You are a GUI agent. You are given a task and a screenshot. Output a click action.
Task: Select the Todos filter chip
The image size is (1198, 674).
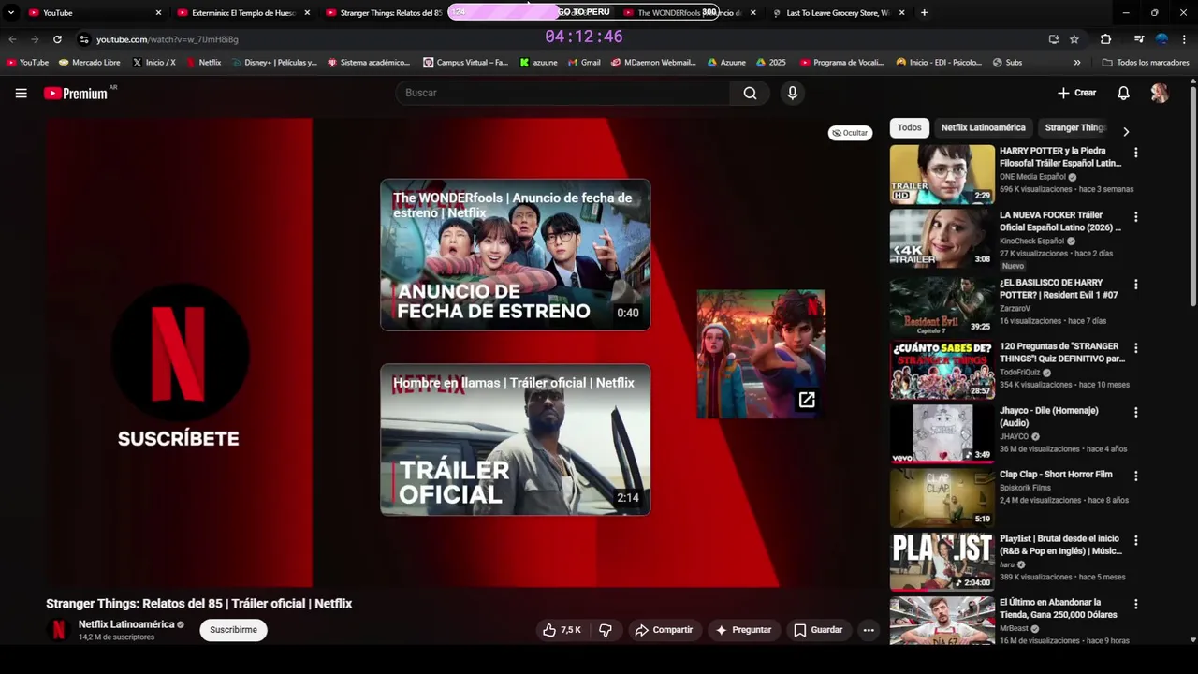[909, 127]
